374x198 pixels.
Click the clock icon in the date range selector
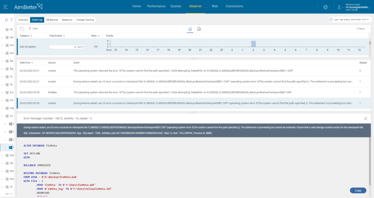tap(330, 20)
